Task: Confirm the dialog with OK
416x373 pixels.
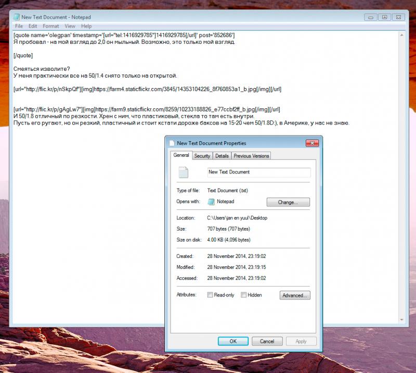Action: pyautogui.click(x=233, y=341)
